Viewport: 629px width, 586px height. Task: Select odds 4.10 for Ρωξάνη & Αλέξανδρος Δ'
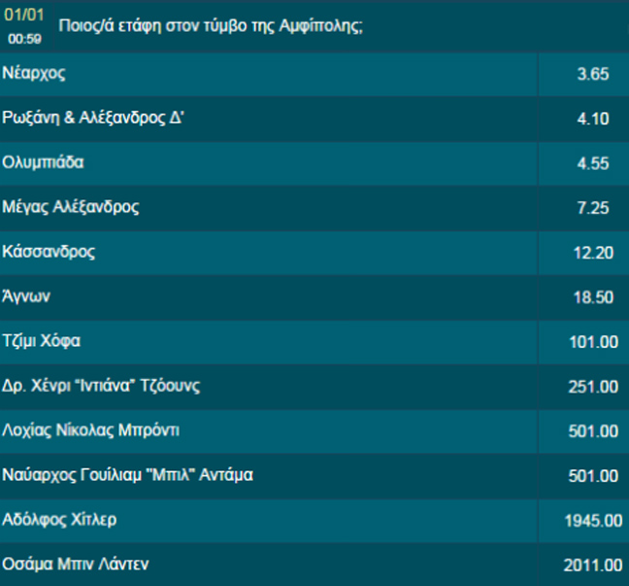coord(592,120)
